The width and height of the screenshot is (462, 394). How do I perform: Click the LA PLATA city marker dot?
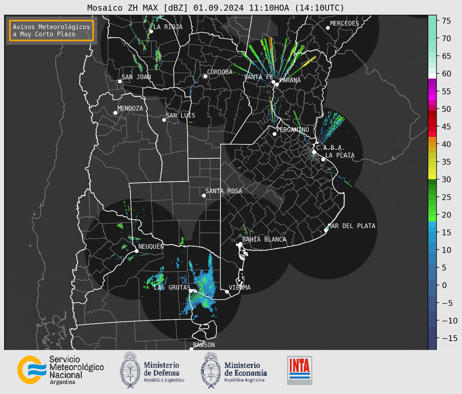323,159
